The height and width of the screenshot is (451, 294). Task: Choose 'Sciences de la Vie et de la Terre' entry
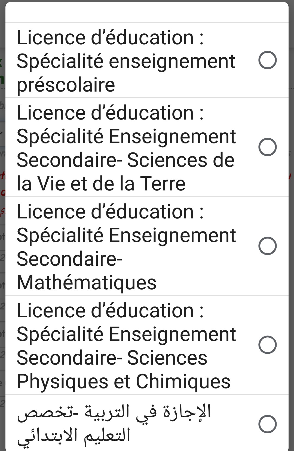[x=126, y=148]
